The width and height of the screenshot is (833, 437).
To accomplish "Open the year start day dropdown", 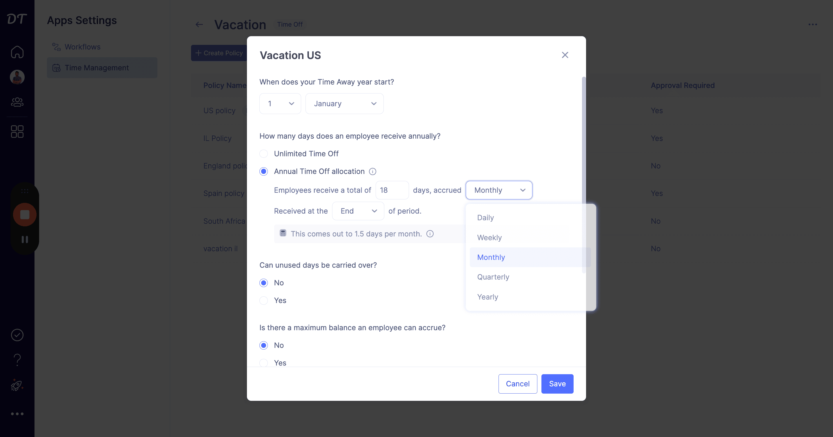I will (280, 104).
